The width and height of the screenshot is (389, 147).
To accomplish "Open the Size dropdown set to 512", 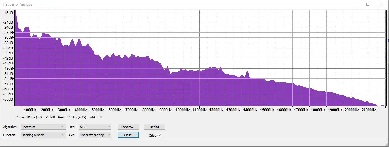I will click(95, 127).
